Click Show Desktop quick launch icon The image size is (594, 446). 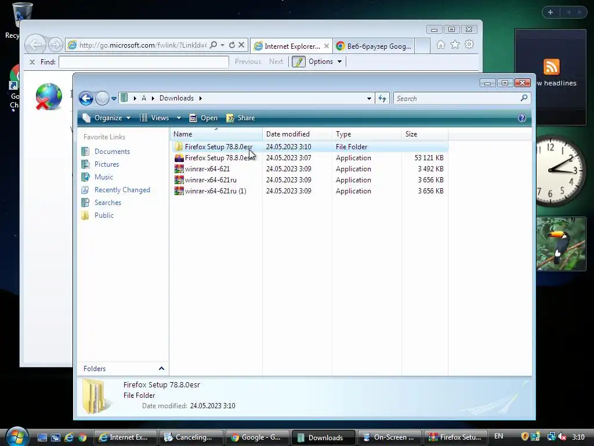pos(42,438)
